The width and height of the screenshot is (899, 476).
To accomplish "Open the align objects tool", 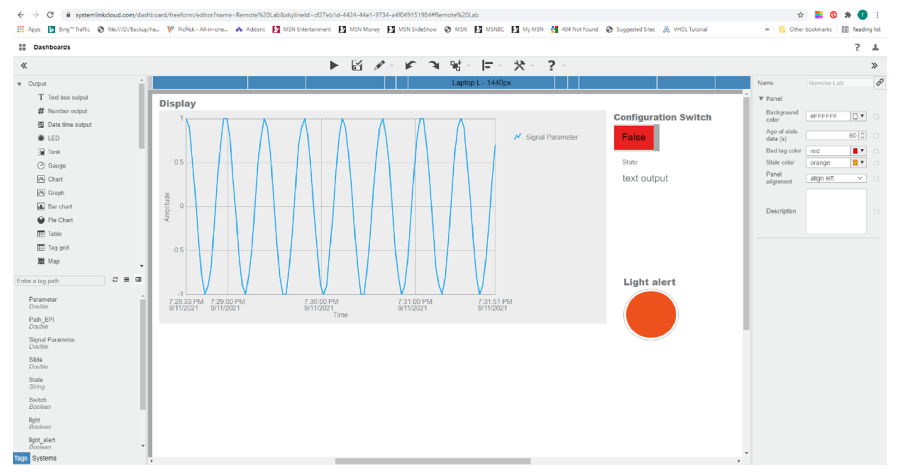I will point(487,65).
